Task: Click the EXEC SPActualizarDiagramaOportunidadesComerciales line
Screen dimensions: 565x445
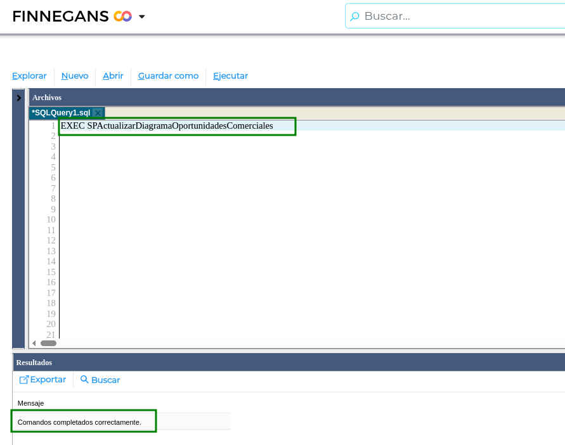Action: pos(167,126)
